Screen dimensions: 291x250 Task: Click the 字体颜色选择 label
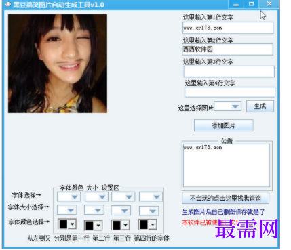click(28, 222)
